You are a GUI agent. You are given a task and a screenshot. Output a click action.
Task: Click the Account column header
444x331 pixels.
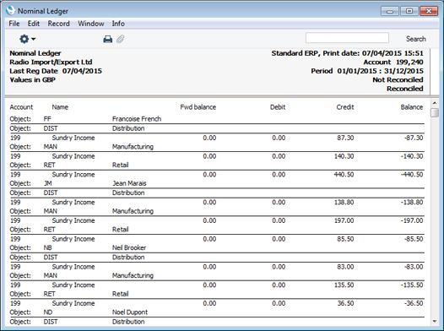point(21,107)
